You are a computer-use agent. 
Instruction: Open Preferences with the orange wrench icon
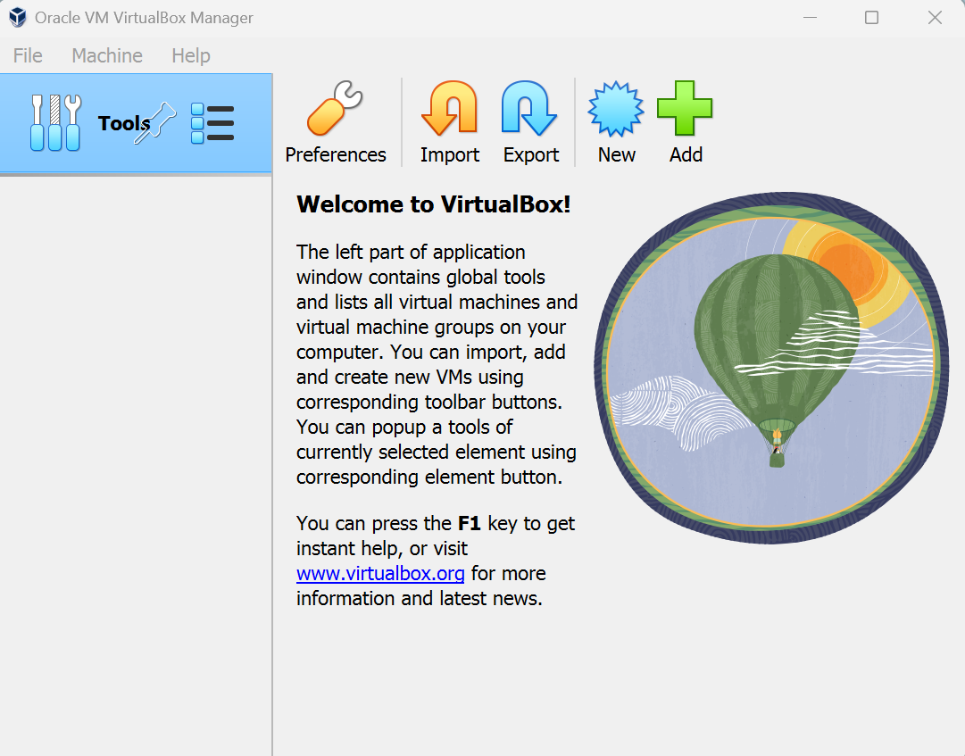(335, 109)
